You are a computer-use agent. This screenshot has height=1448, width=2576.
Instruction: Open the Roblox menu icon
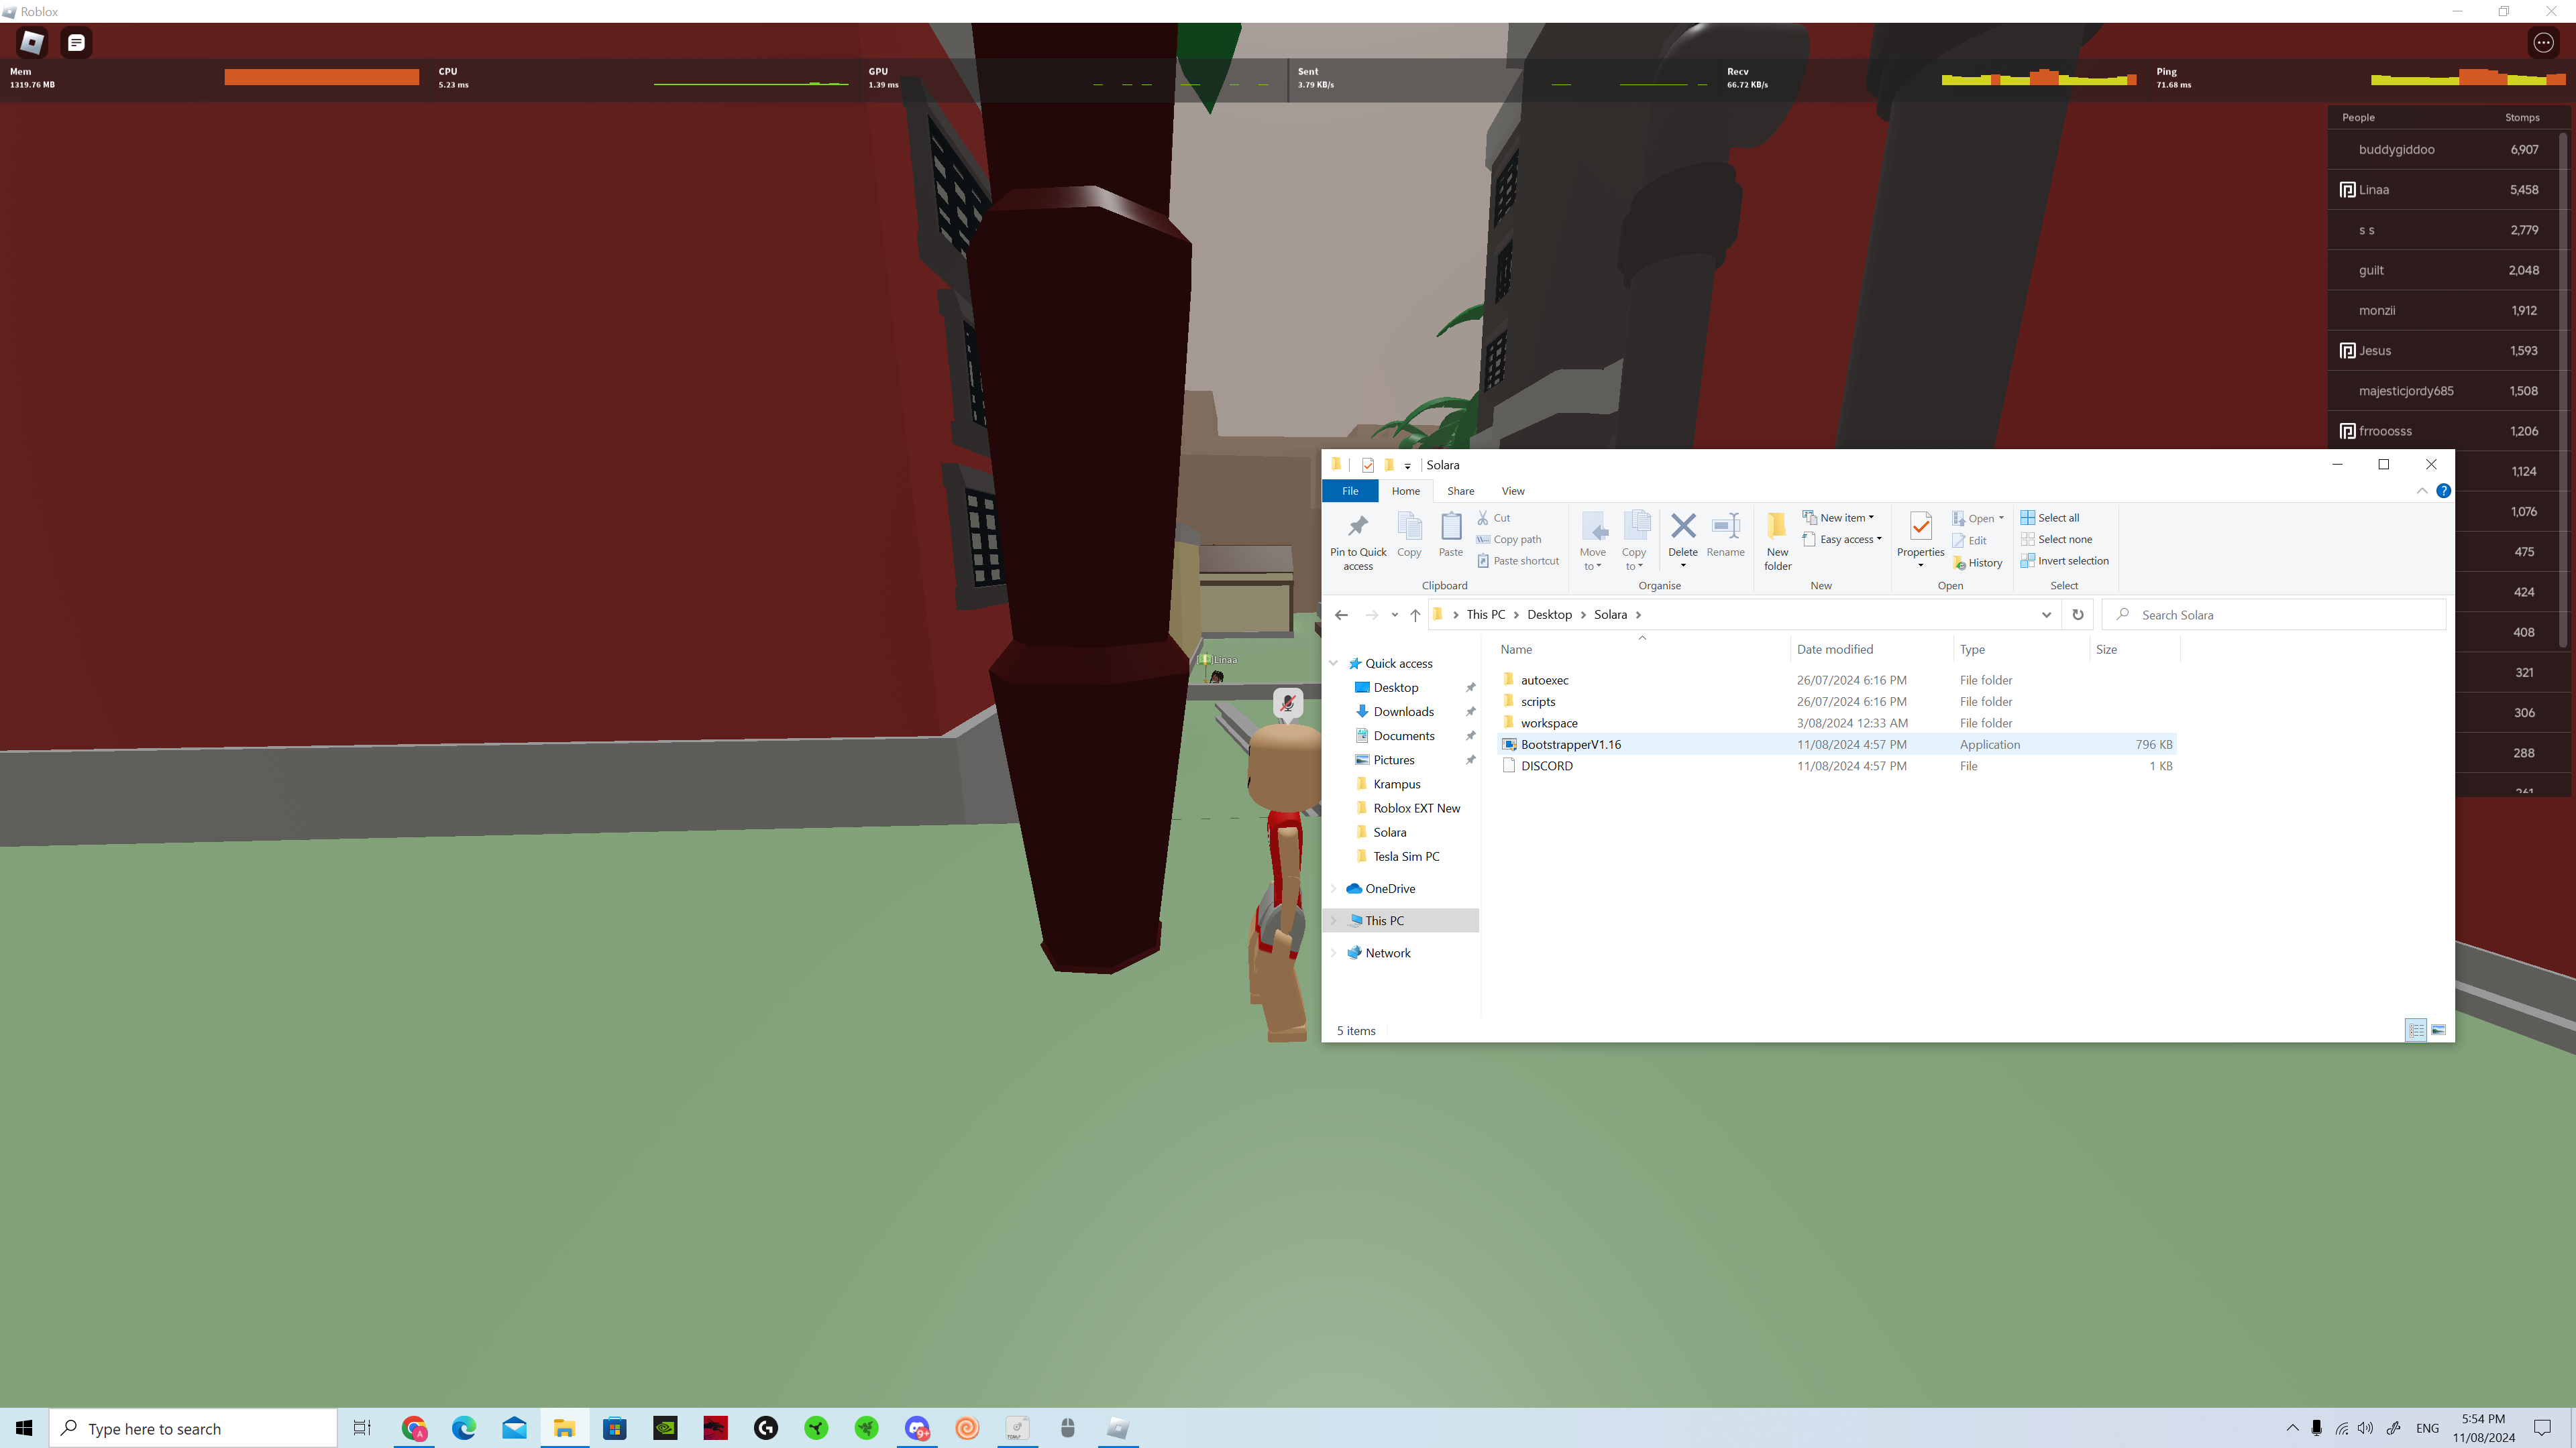(32, 42)
